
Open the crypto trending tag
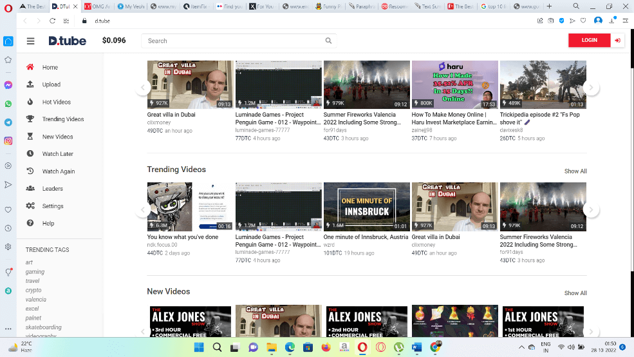pos(33,290)
